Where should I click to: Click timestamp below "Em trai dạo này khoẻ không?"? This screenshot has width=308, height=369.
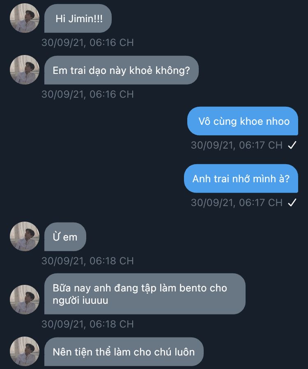pos(87,94)
